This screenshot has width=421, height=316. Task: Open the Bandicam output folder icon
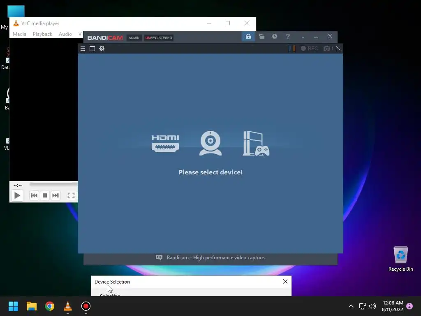pos(261,36)
